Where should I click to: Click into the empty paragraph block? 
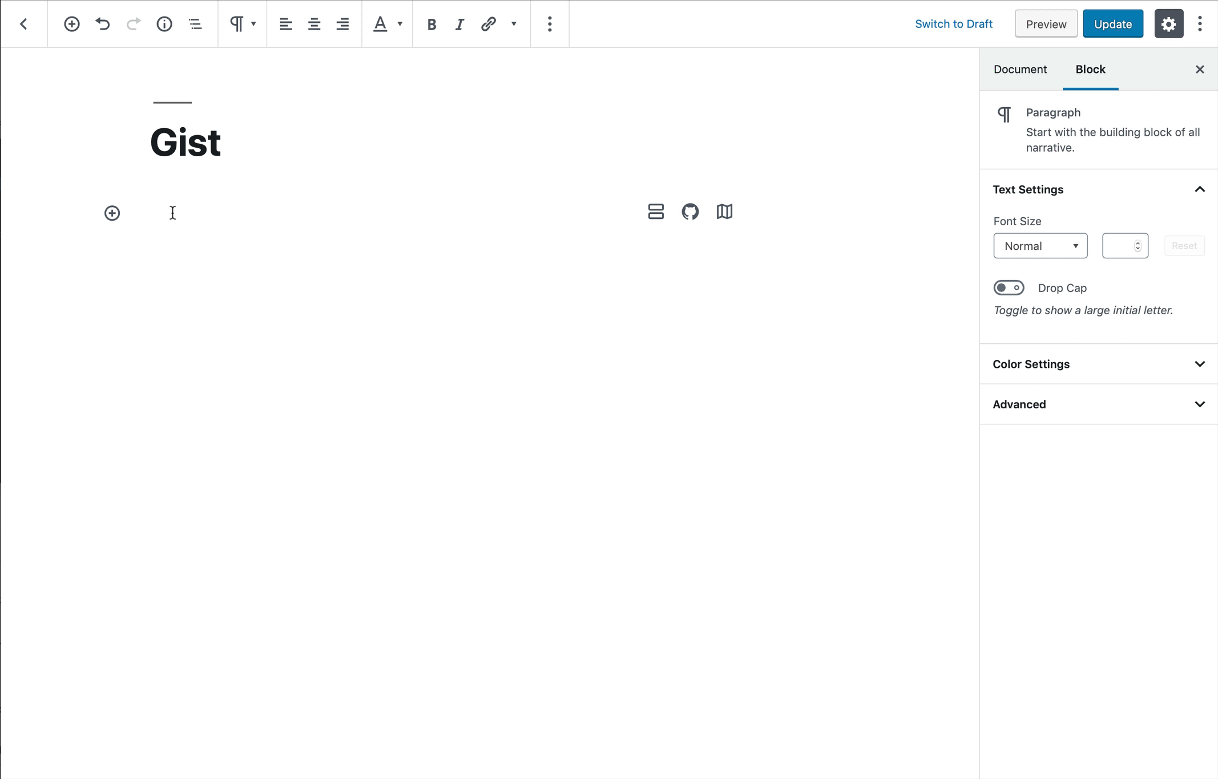click(x=394, y=213)
